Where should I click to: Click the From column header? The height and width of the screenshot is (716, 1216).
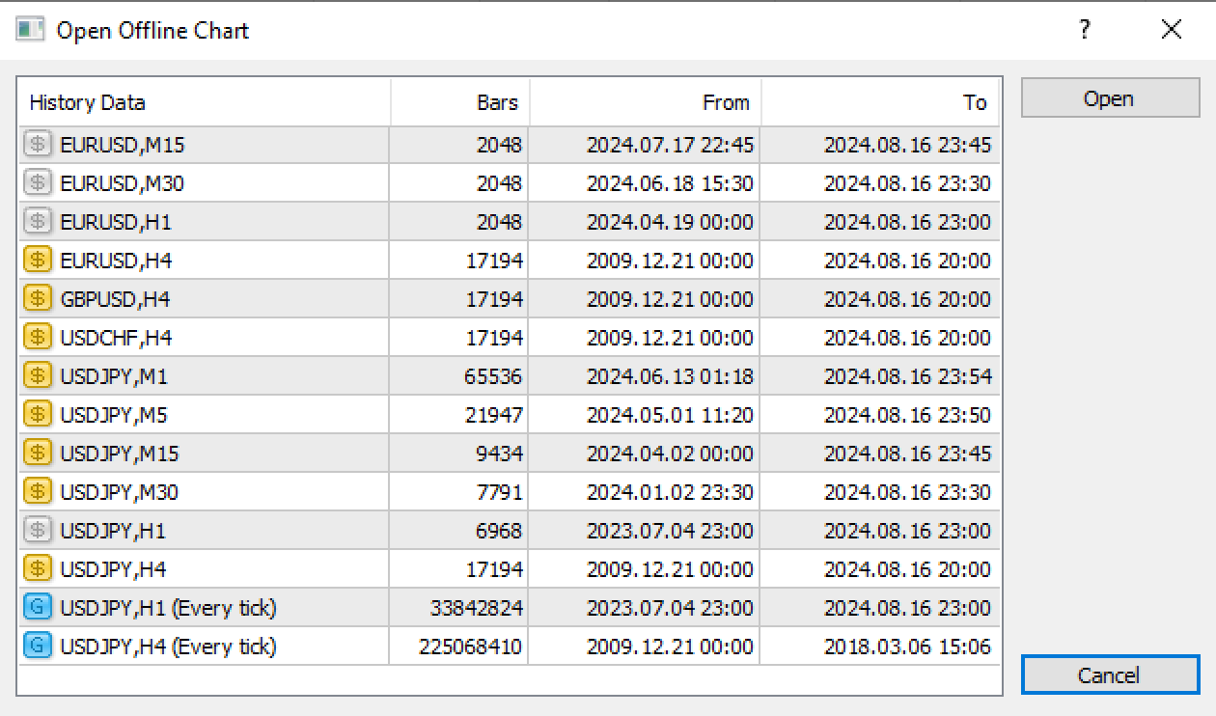click(646, 102)
